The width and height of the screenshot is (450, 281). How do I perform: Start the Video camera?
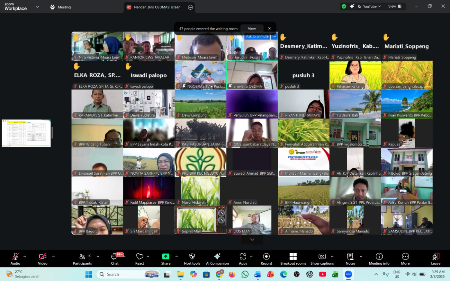pos(42,259)
